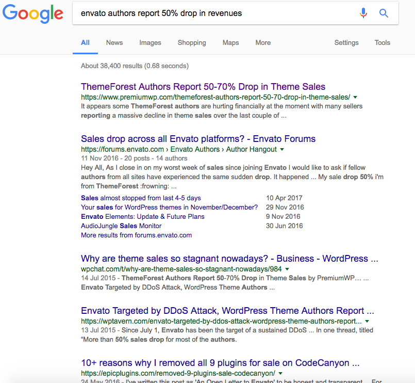Image resolution: width=415 pixels, height=383 pixels.
Task: Click the wpchat.com green URL text
Action: click(x=181, y=269)
